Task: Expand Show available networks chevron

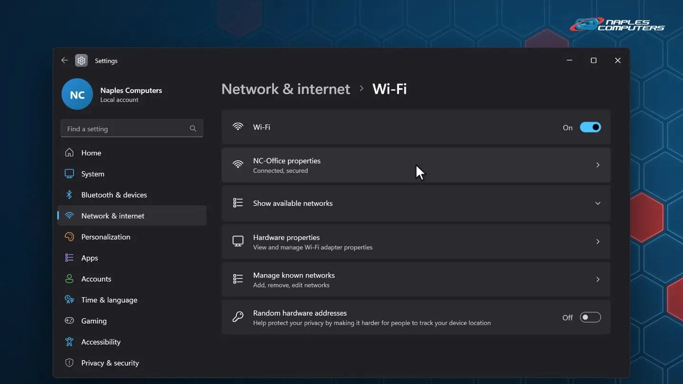Action: (x=598, y=203)
